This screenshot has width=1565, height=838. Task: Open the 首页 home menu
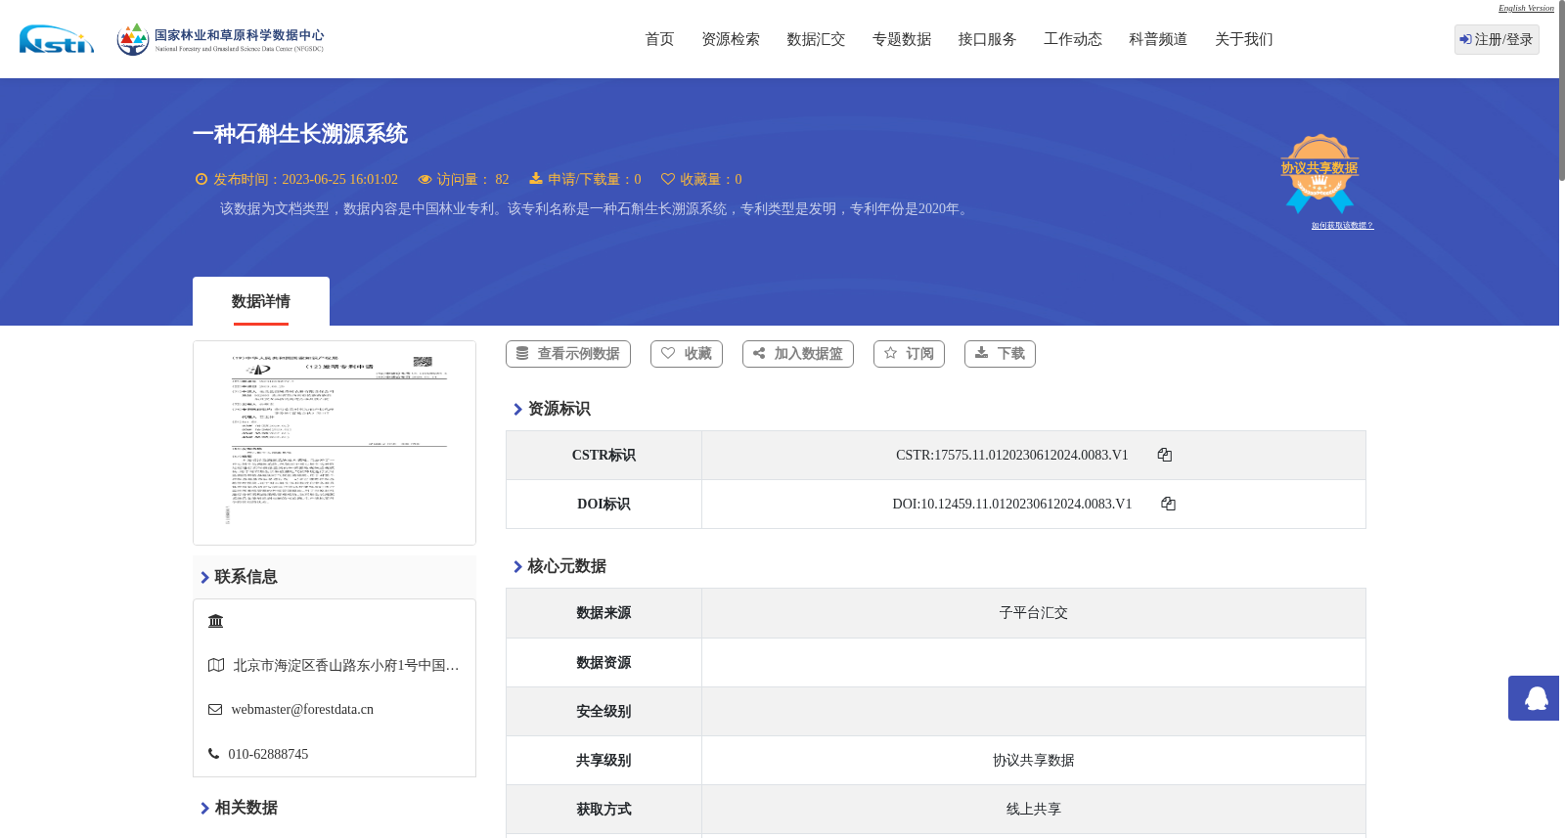pos(659,39)
